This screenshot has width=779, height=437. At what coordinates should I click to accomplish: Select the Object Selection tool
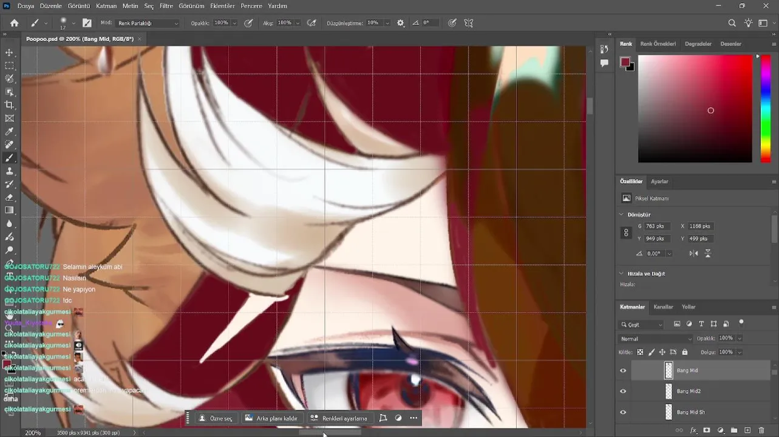pos(9,92)
